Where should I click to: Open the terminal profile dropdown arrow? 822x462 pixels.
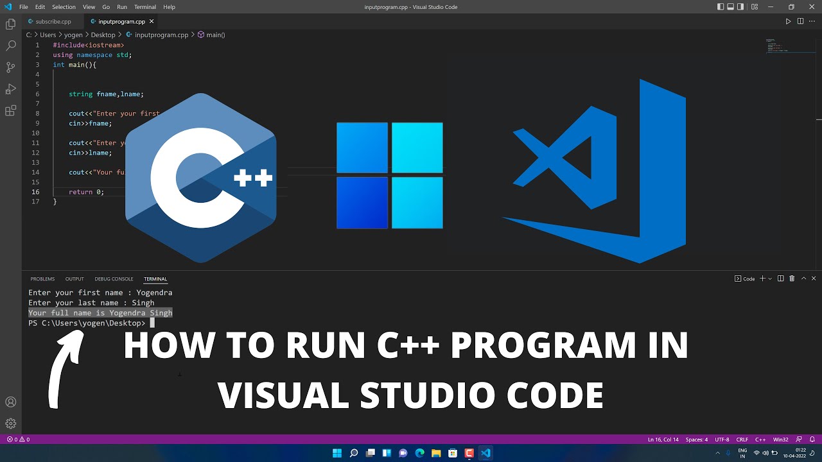(x=769, y=278)
